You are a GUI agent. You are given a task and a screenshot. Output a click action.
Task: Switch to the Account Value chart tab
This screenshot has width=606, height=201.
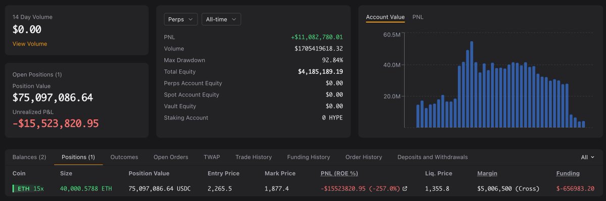click(385, 17)
